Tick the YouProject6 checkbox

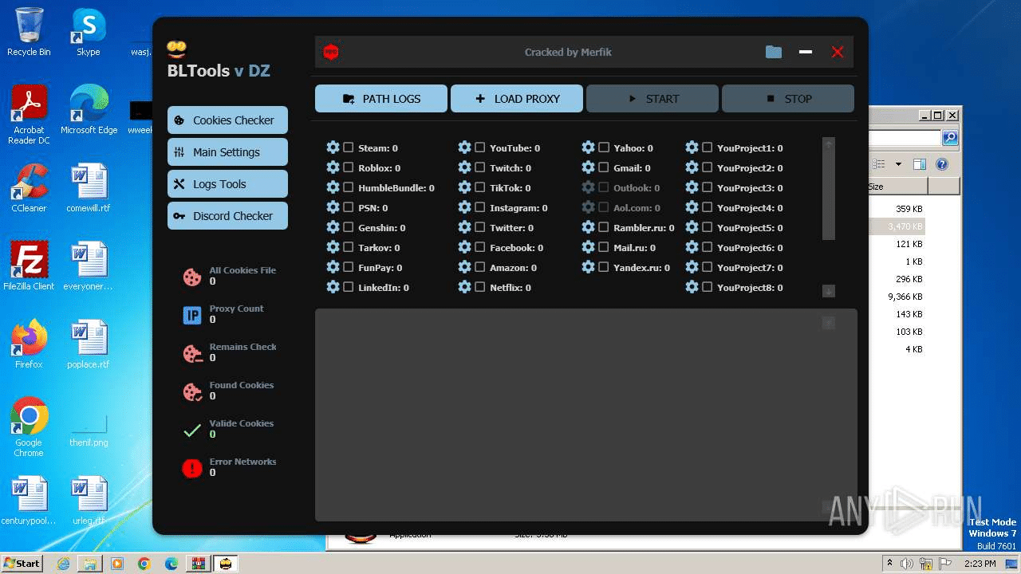[x=707, y=247]
